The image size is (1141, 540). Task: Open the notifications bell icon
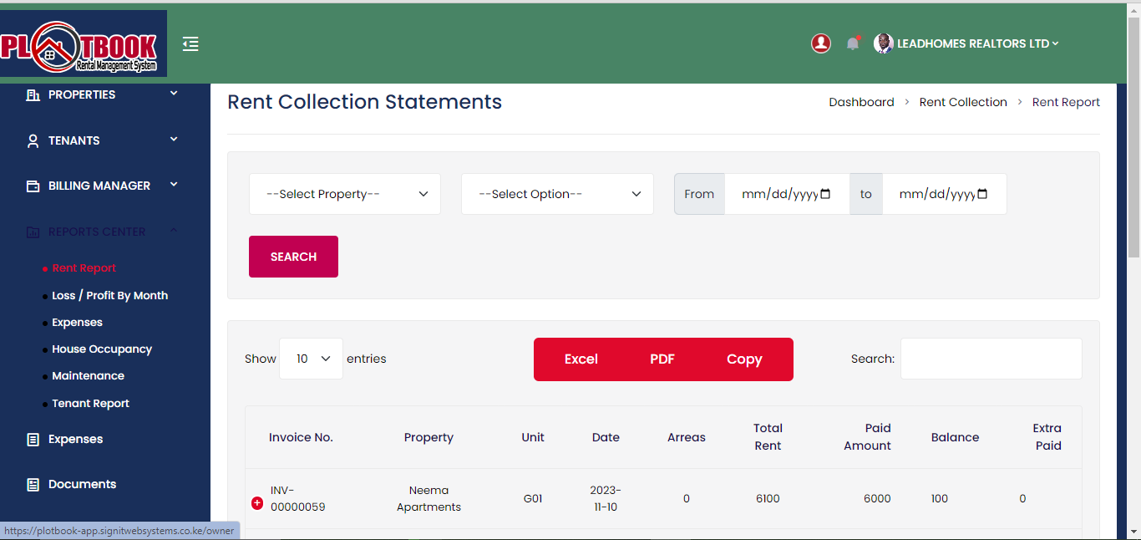click(x=852, y=43)
